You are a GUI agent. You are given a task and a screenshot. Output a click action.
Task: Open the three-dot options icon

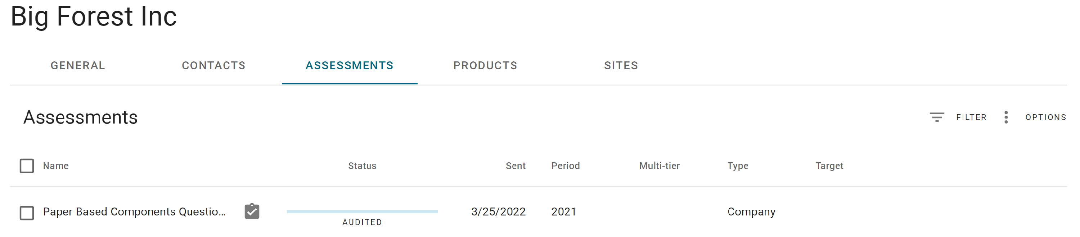tap(1006, 117)
